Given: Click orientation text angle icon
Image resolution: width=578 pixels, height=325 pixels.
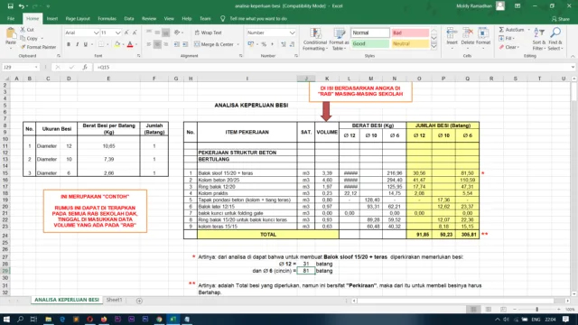Looking at the screenshot, I should click(x=177, y=32).
